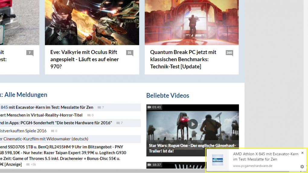
Task: Open Virtual-Reality-Horror-Titel news item
Action: point(41,115)
